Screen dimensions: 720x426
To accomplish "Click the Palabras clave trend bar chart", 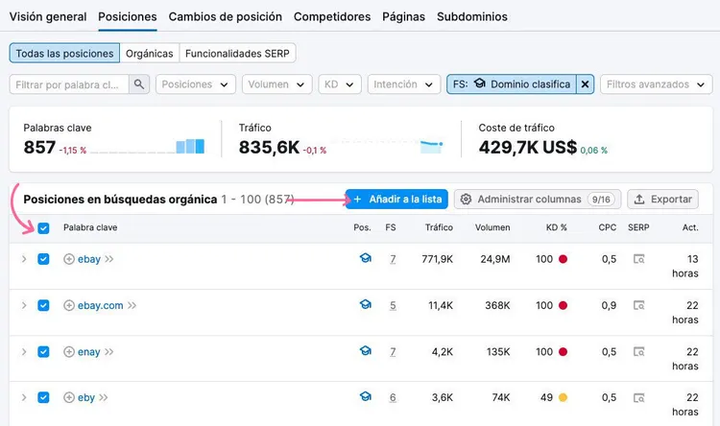I will coord(148,147).
